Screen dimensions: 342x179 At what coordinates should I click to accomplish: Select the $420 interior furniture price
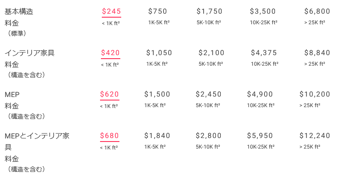coord(110,53)
